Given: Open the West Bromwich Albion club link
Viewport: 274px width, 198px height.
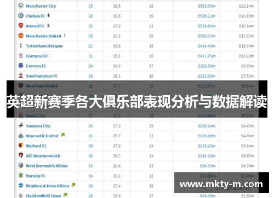Looking at the screenshot, I should pyautogui.click(x=47, y=166).
